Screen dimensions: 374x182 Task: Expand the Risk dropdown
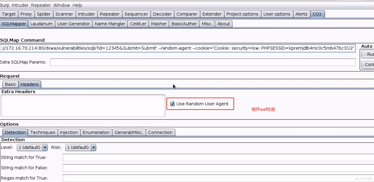[93, 147]
